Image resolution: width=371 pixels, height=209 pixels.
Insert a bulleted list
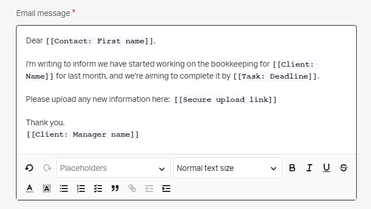64,188
